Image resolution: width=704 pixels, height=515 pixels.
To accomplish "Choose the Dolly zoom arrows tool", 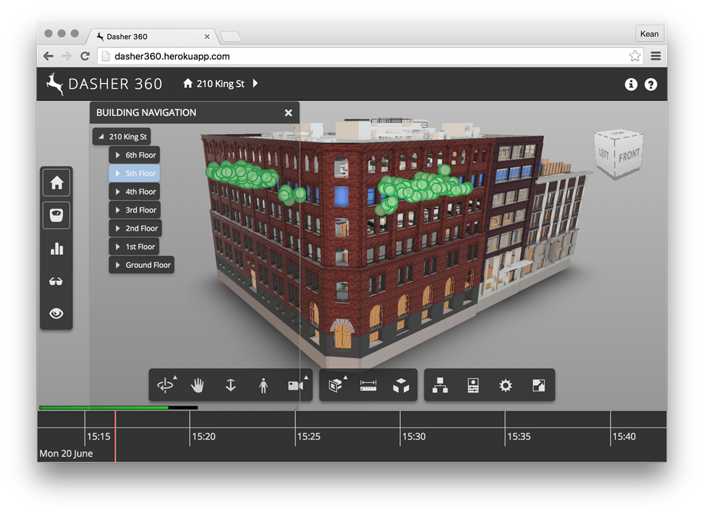I will click(x=230, y=385).
